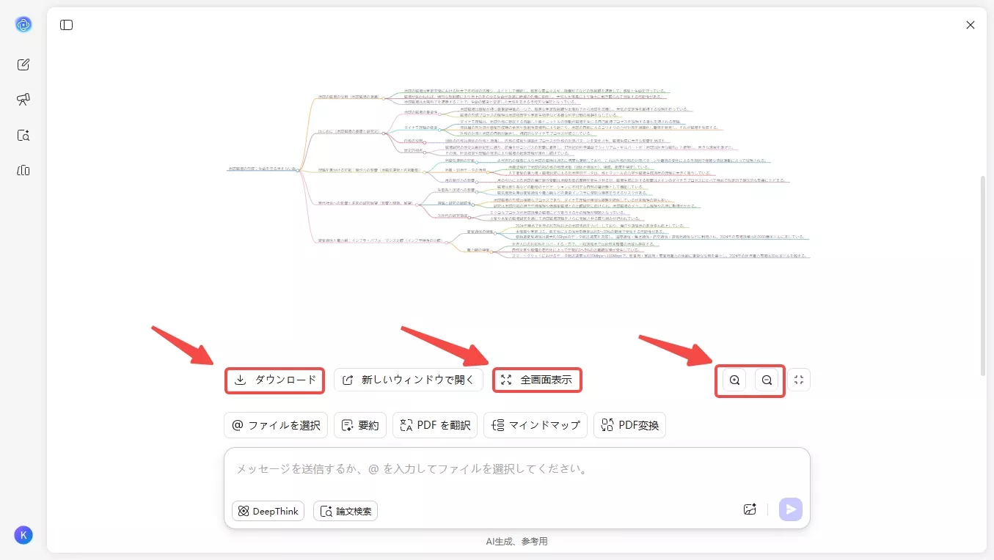The height and width of the screenshot is (560, 994).
Task: Generate a マインドマップ mind map
Action: (535, 424)
